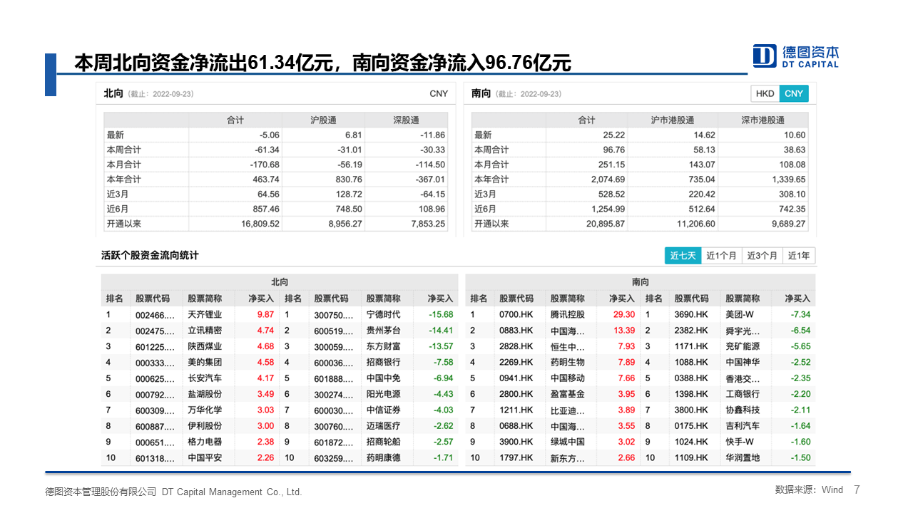Click 宁德时代 net outflow value -15.68
Viewport: 913px width, 513px height.
pos(441,314)
